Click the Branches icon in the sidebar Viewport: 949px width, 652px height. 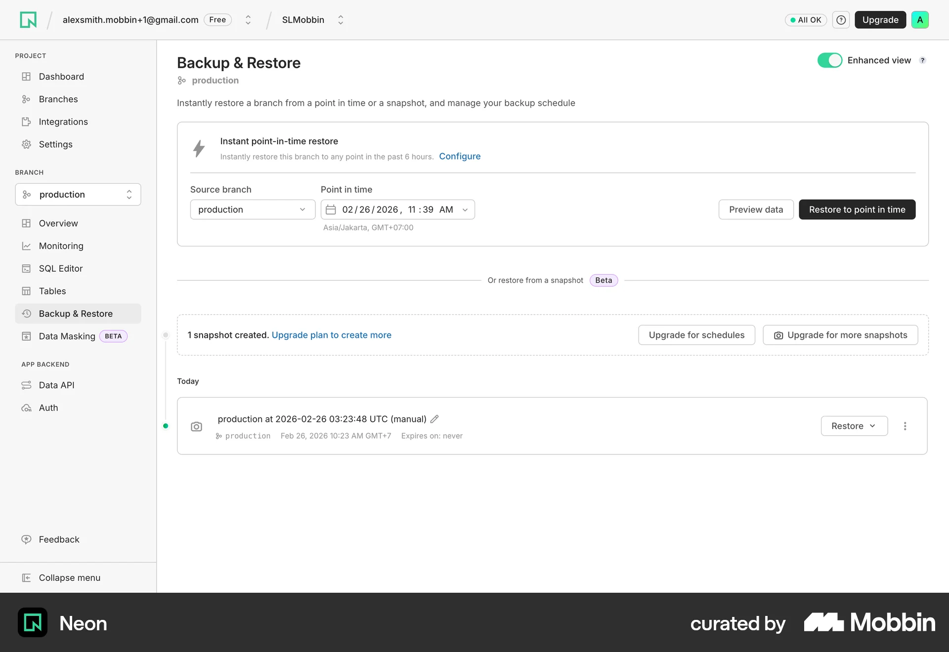[26, 99]
